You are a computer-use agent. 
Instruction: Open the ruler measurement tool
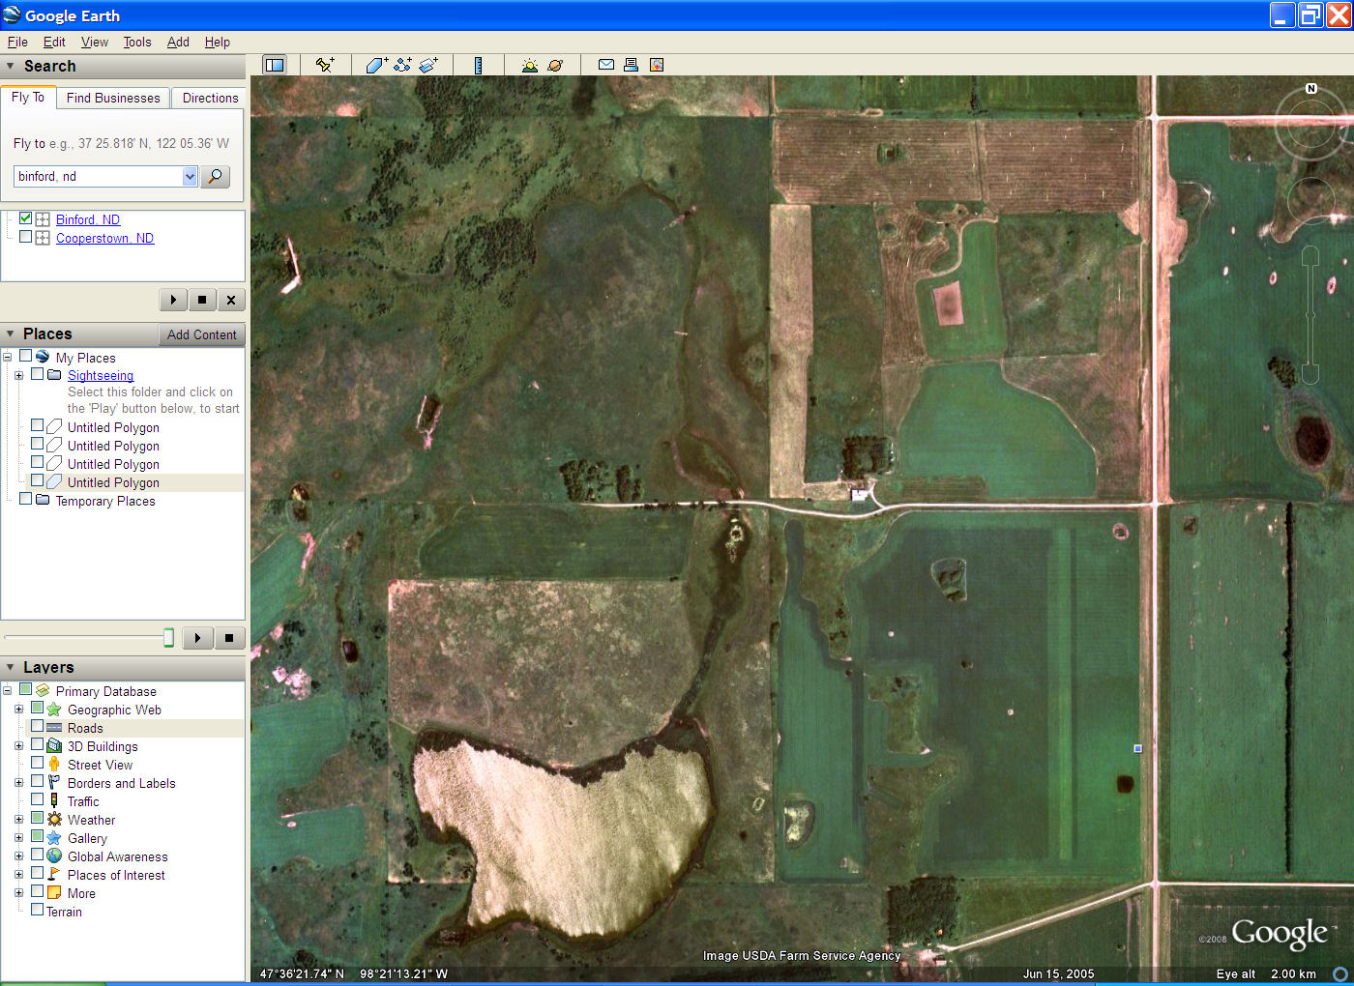coord(478,65)
